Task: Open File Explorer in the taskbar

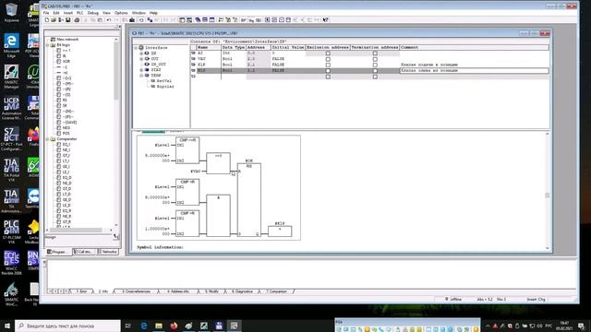Action: (x=159, y=326)
